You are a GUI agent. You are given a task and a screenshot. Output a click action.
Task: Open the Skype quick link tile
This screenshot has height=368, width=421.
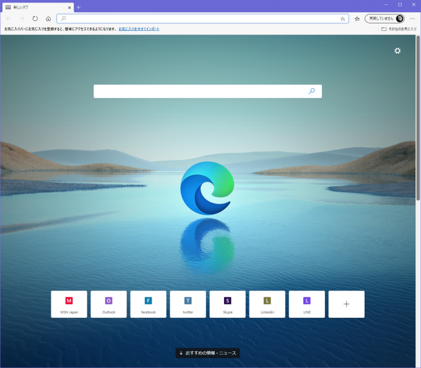[227, 304]
